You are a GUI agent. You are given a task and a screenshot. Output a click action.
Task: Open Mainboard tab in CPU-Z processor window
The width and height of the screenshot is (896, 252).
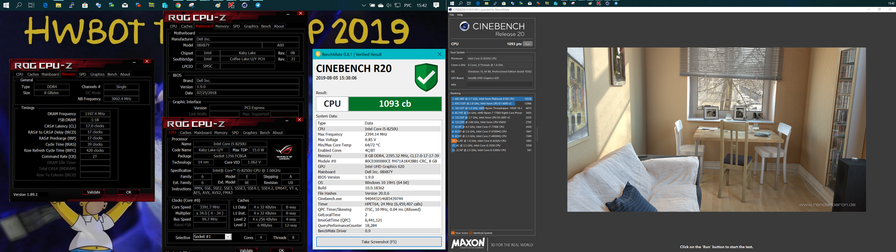[203, 133]
